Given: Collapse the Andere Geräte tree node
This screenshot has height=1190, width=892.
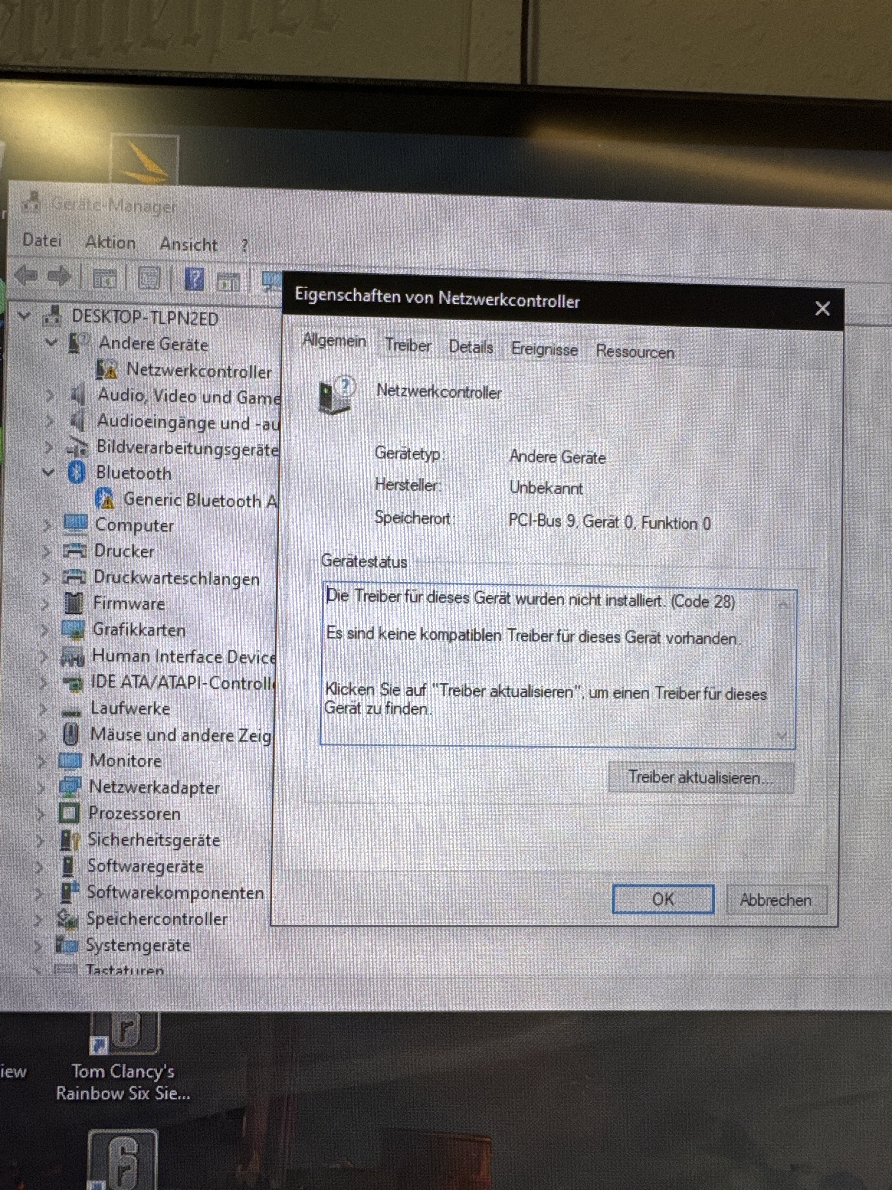Looking at the screenshot, I should point(52,342).
